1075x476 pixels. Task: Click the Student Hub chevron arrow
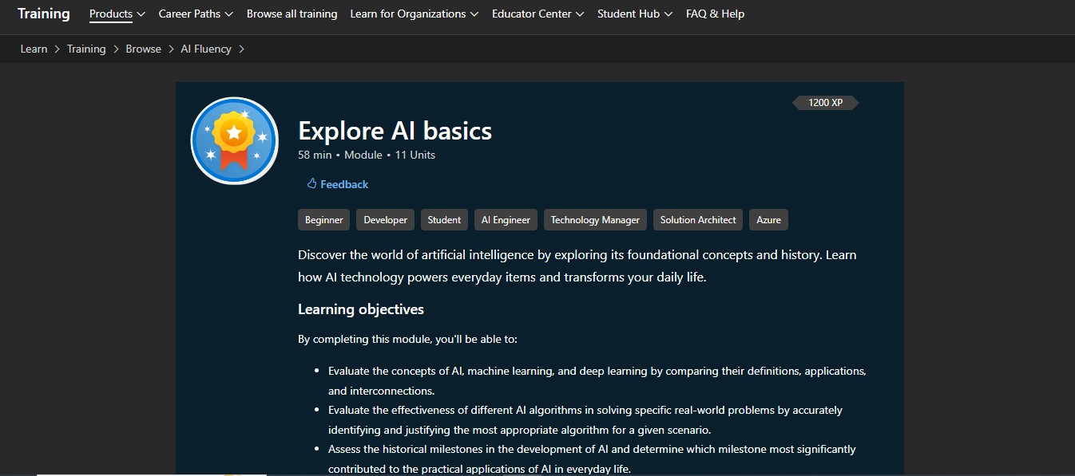coord(668,14)
